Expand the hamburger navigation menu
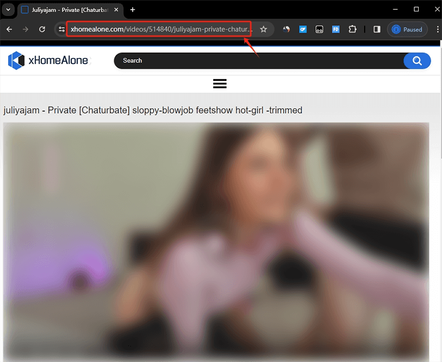 220,83
